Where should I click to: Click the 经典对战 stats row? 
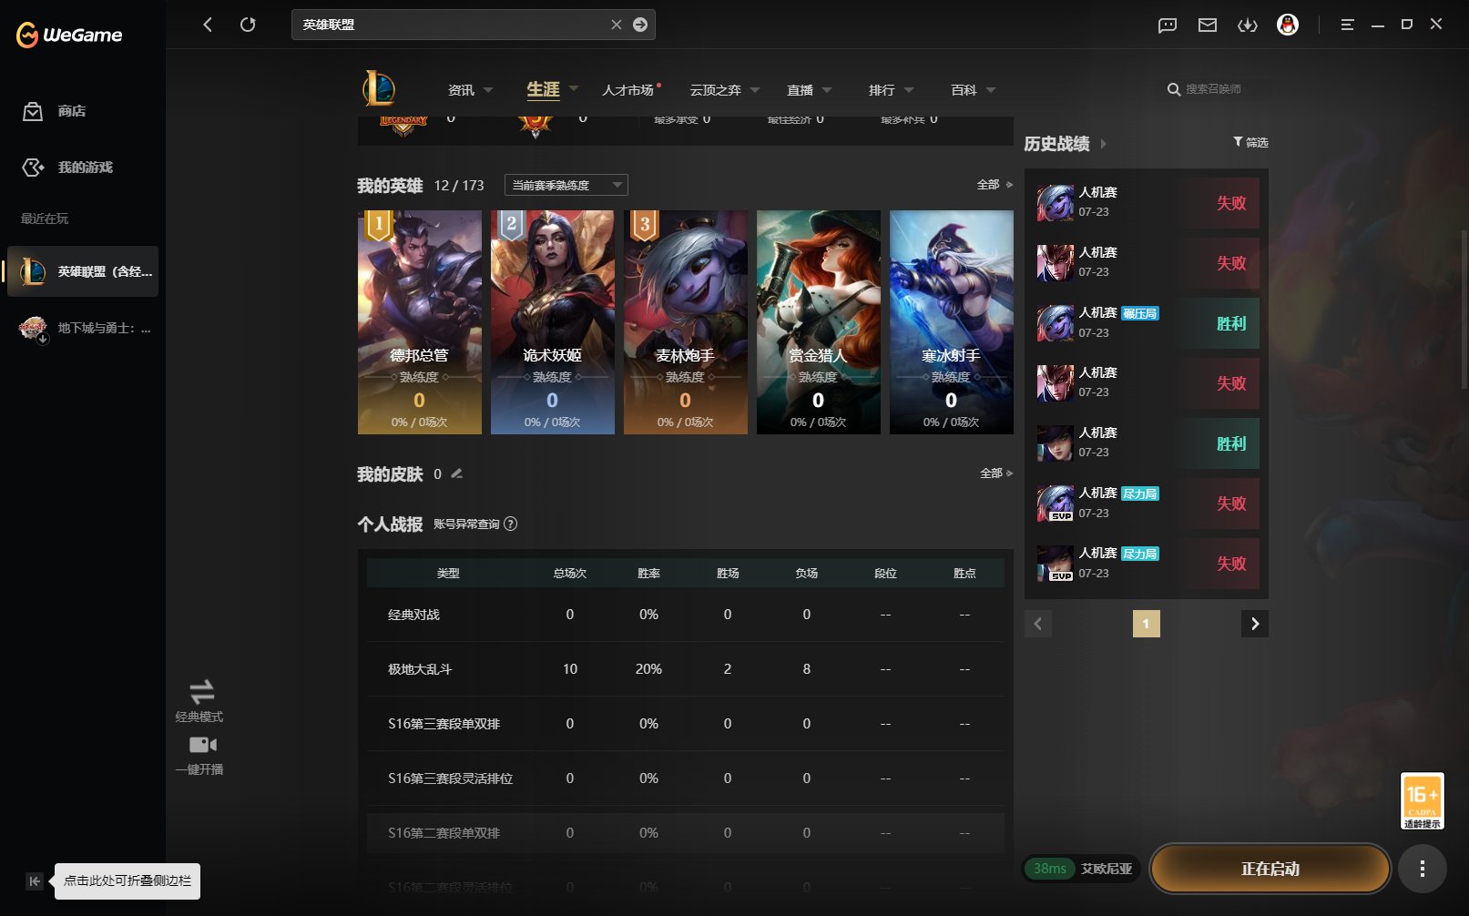point(686,615)
